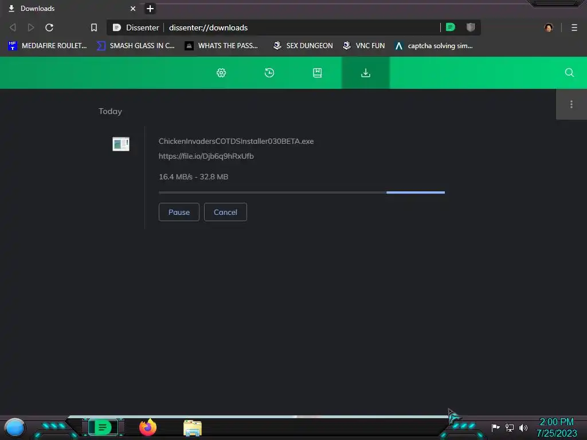587x440 pixels.
Task: Click the Action Center flag tray icon
Action: tap(496, 427)
